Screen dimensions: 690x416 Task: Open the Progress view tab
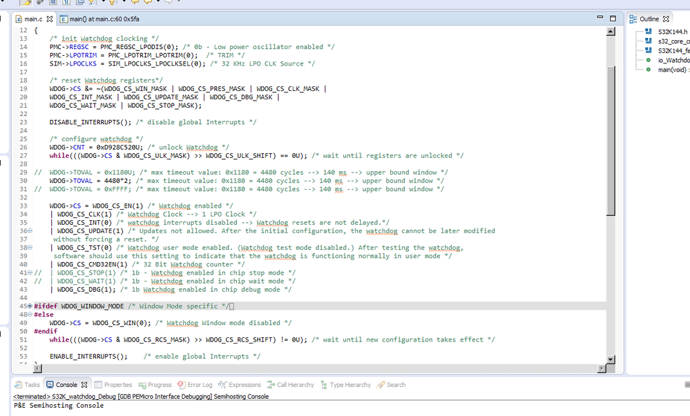tap(155, 385)
